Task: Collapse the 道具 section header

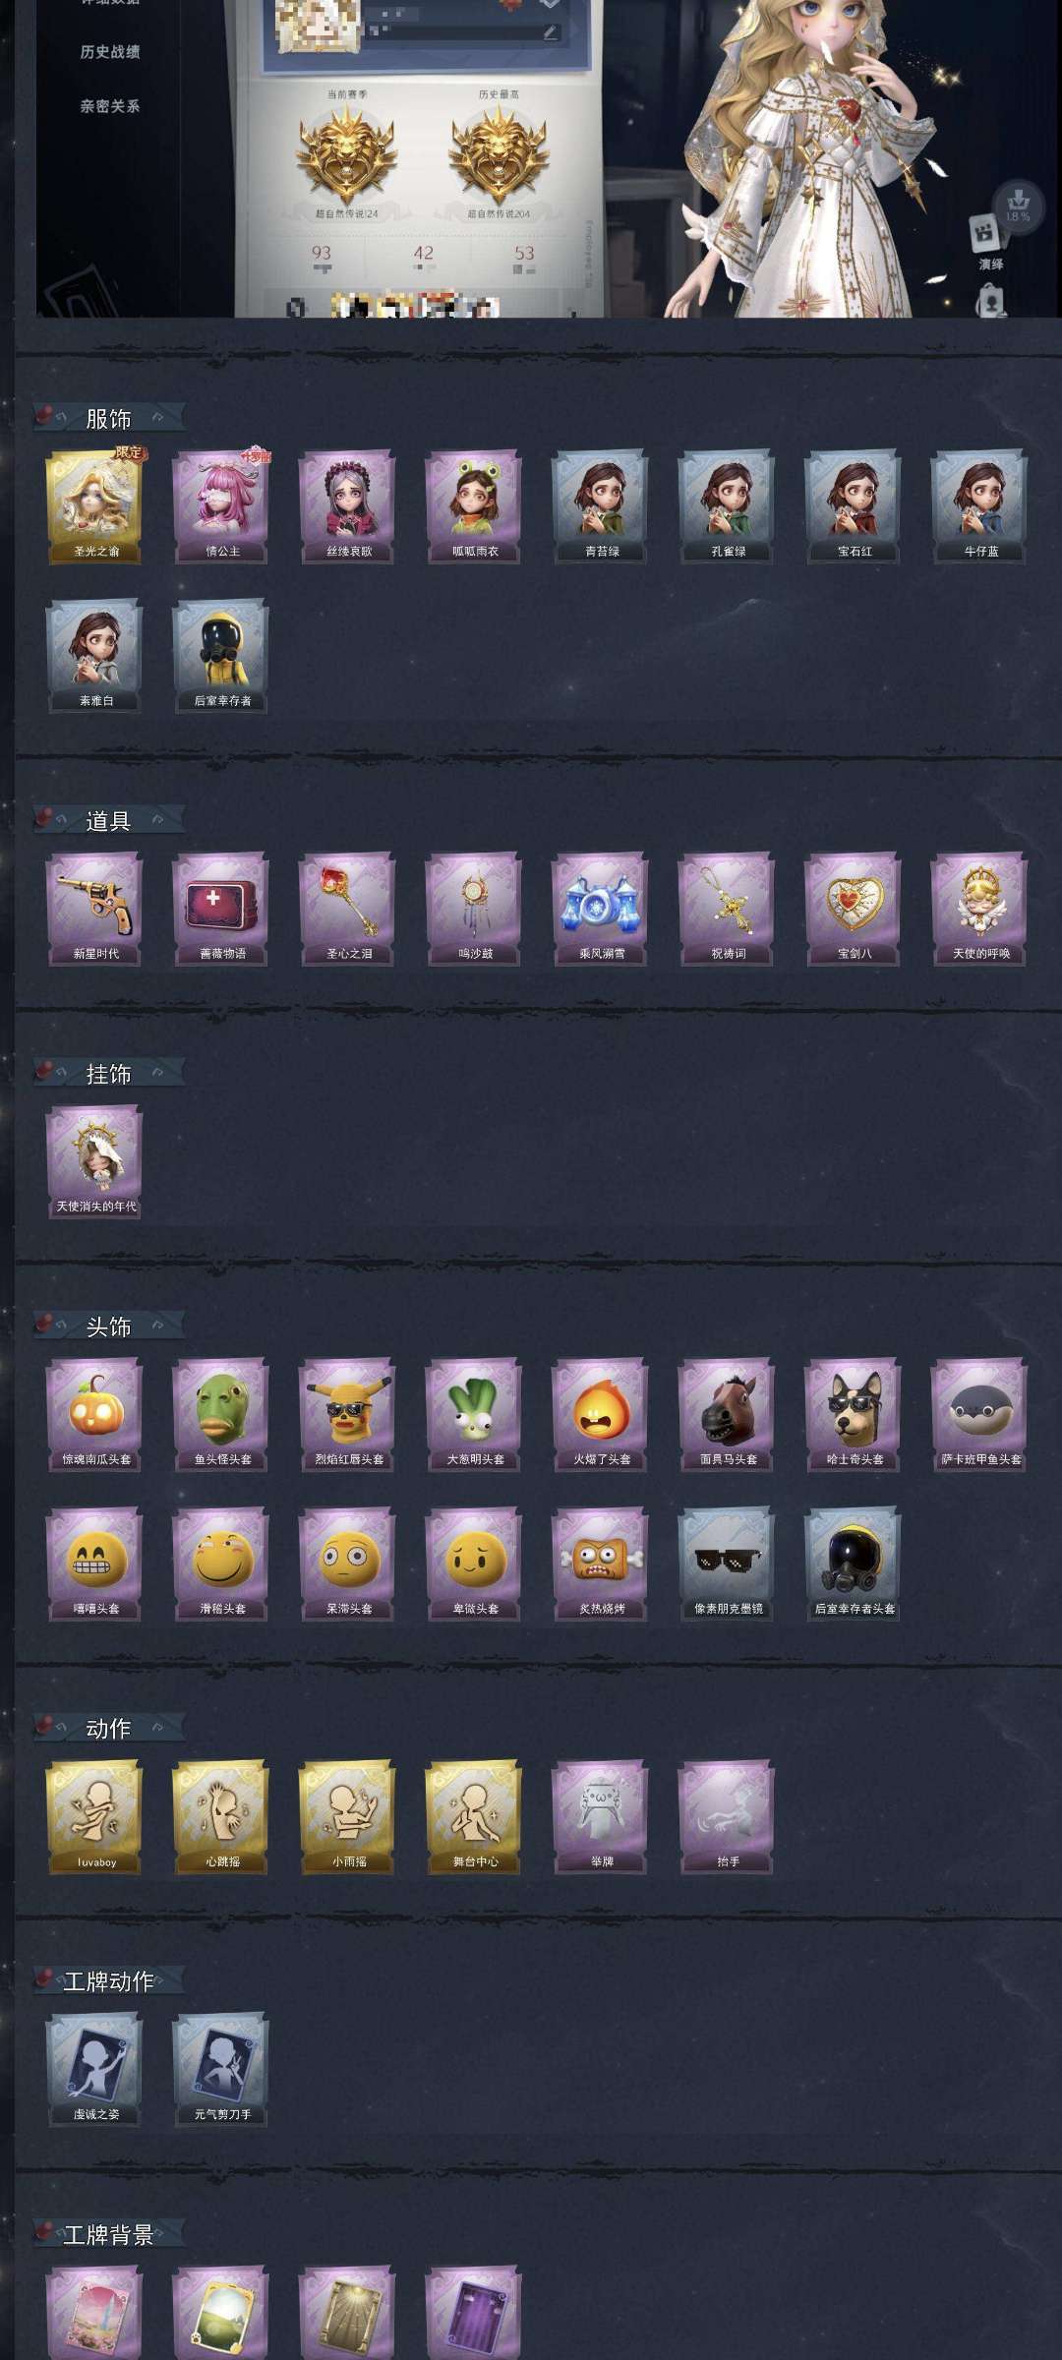Action: (x=108, y=820)
